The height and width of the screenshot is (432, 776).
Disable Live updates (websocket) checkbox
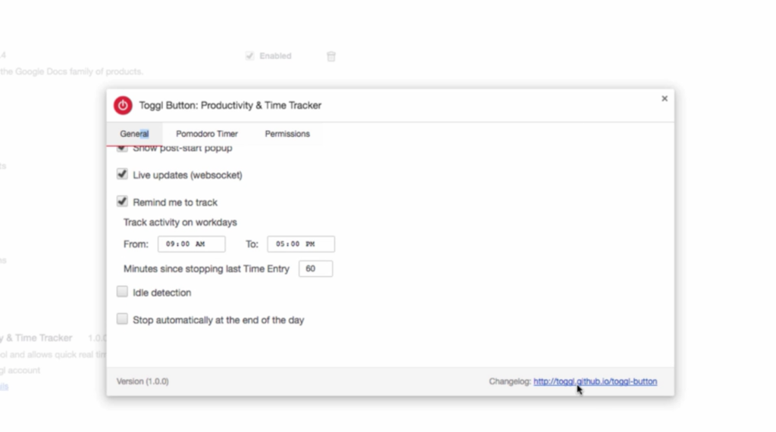click(122, 174)
